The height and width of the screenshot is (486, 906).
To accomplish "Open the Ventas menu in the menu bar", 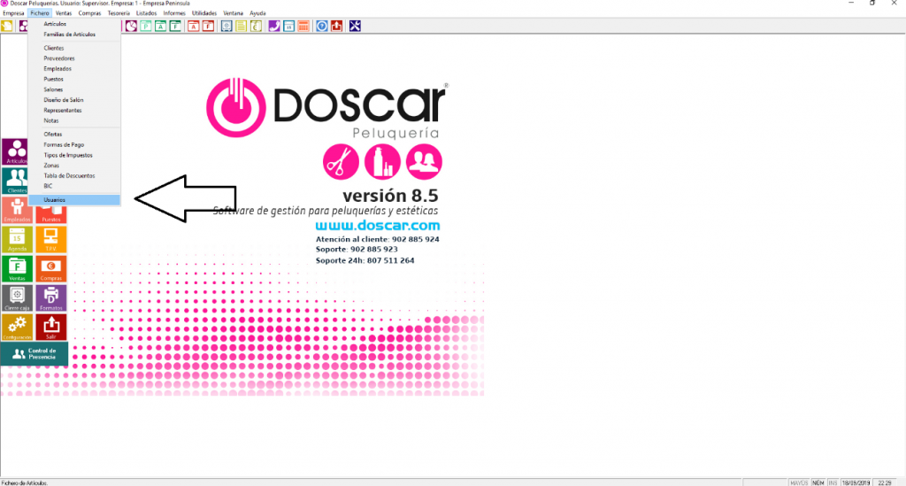I will point(64,12).
